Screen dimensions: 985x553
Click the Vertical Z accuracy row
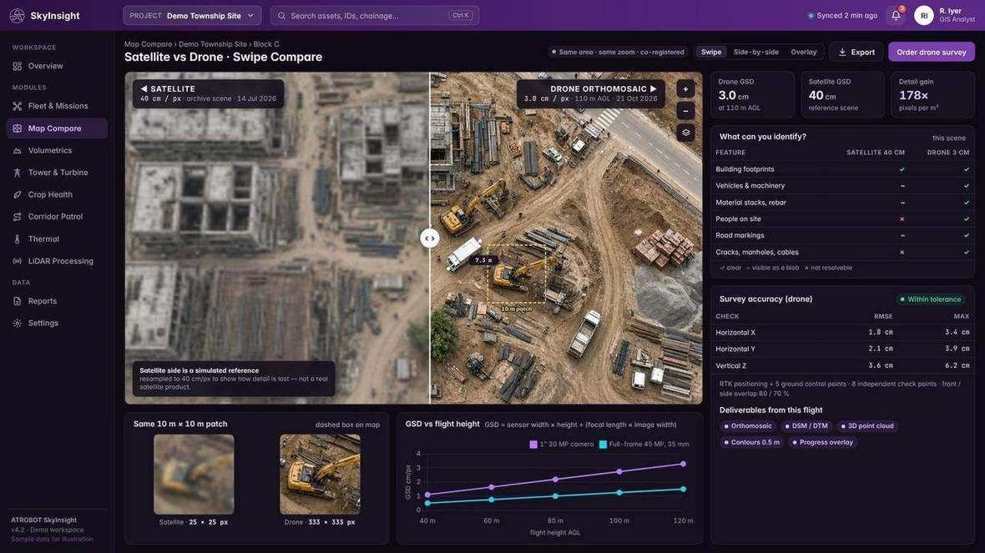tap(842, 366)
